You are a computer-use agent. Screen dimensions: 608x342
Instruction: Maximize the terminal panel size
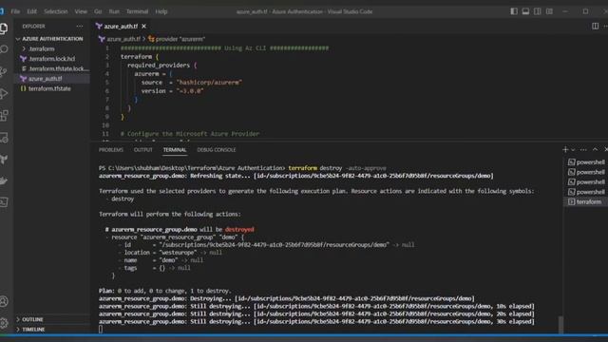point(595,150)
